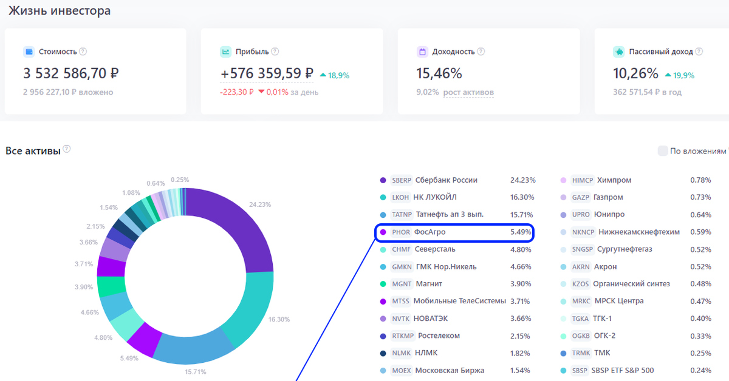Viewport: 729px width, 381px height.
Task: Click the portfolio value 3 532 586,70 ₽
Action: pyautogui.click(x=71, y=74)
